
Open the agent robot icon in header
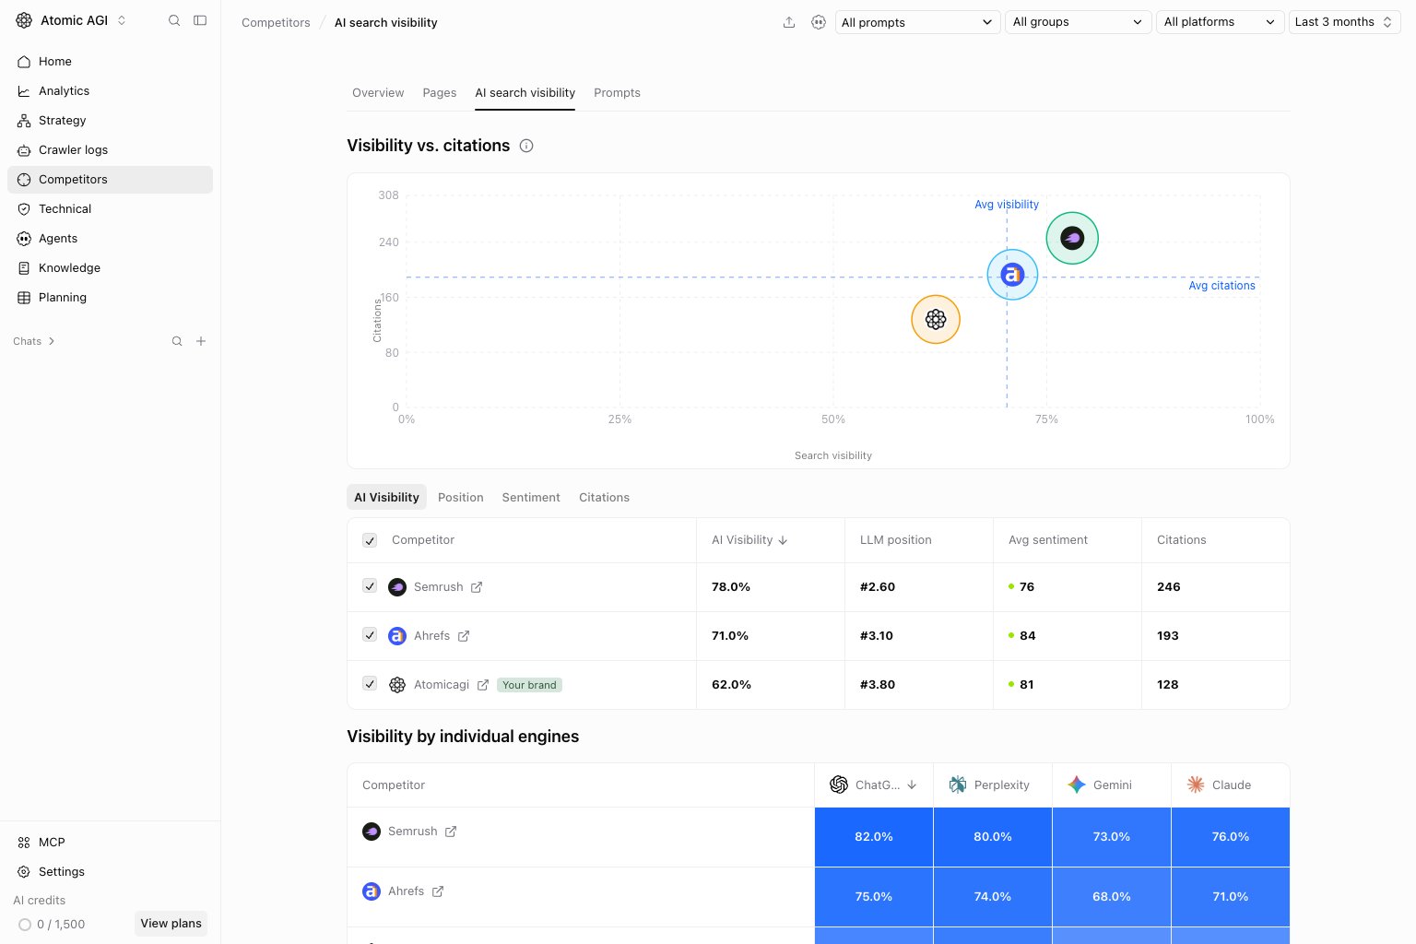click(819, 22)
